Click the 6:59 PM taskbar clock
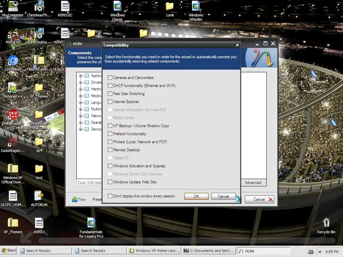The image size is (343, 257). point(332,252)
